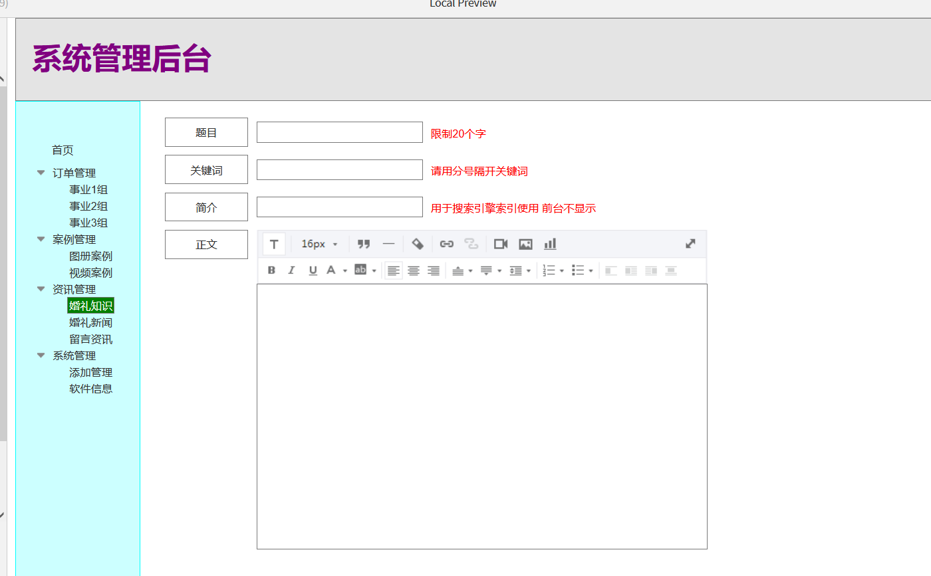Click the spacing before paragraph icon
The height and width of the screenshot is (576, 931).
(x=458, y=270)
